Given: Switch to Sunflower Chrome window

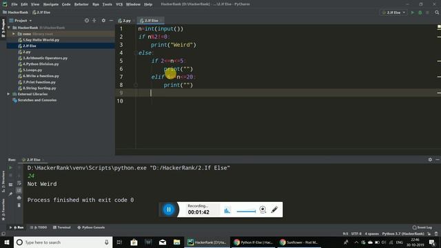Looking at the screenshot, I should pos(298,242).
